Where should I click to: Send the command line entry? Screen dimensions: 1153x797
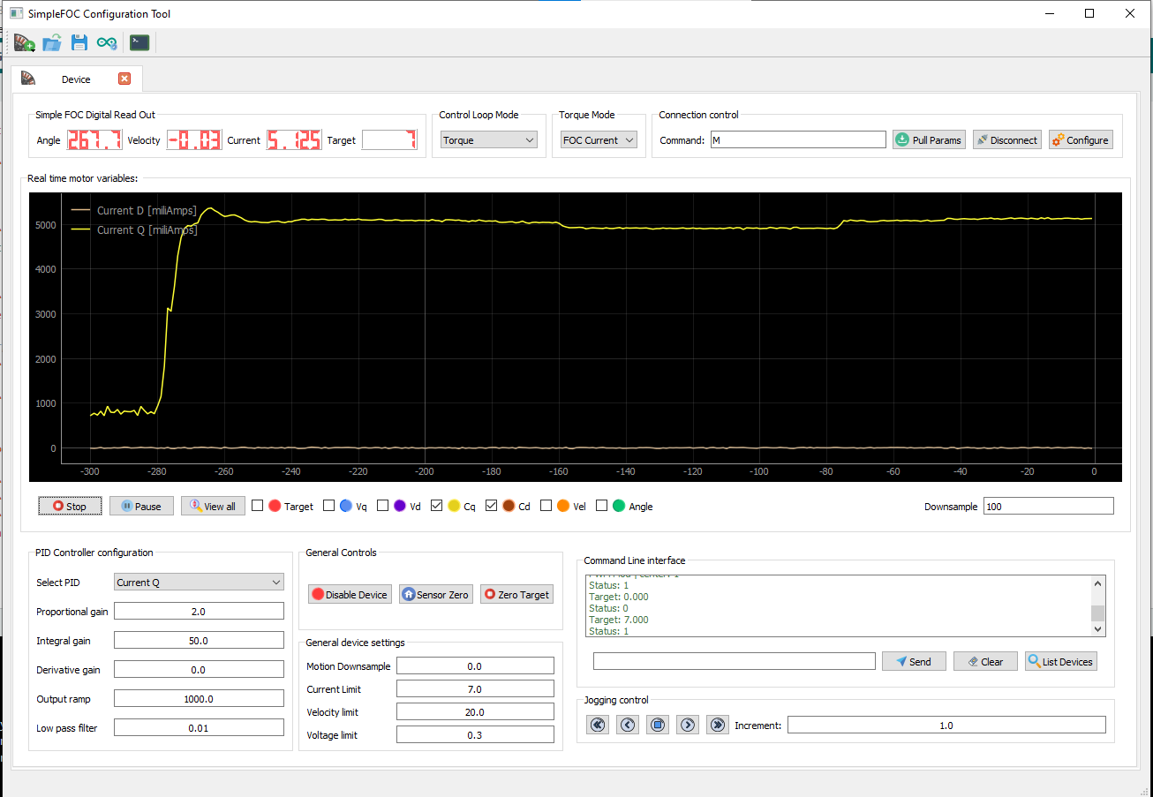coord(914,661)
